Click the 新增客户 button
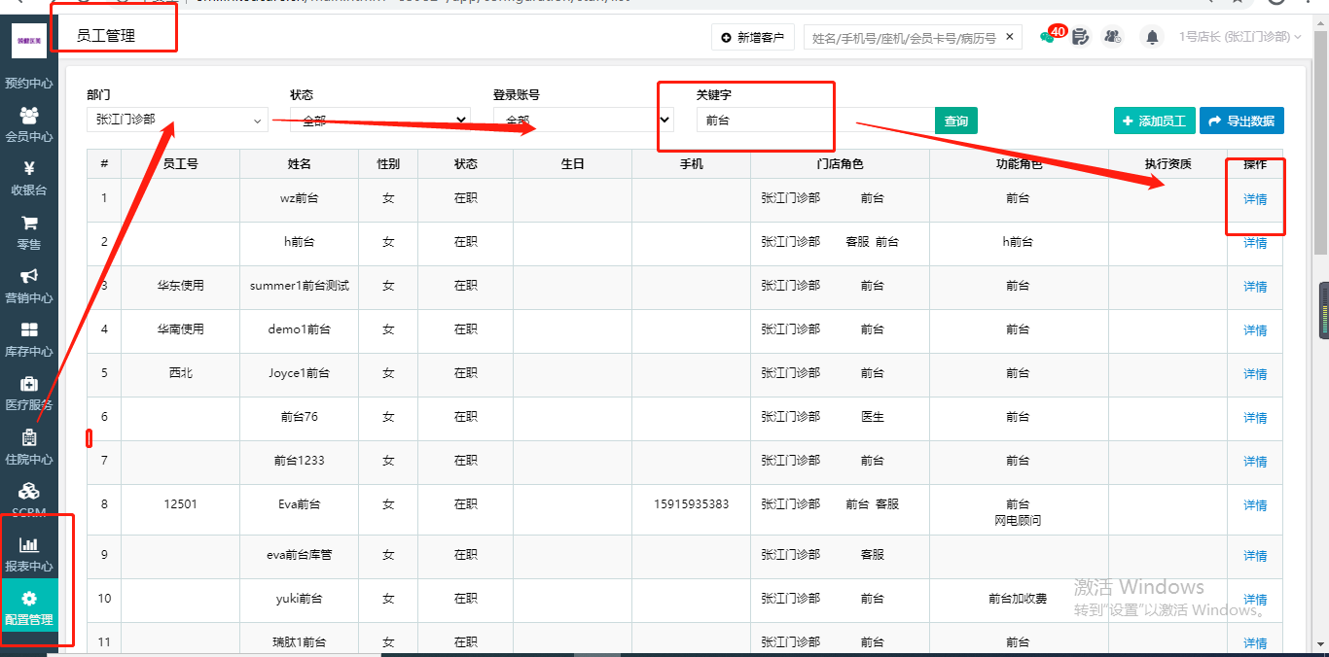 coord(753,37)
